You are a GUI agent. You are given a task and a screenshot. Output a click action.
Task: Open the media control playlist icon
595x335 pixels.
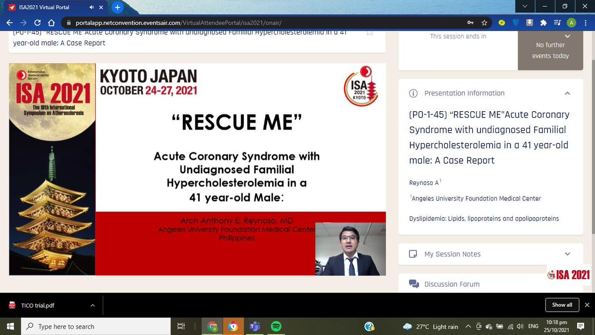[x=557, y=23]
